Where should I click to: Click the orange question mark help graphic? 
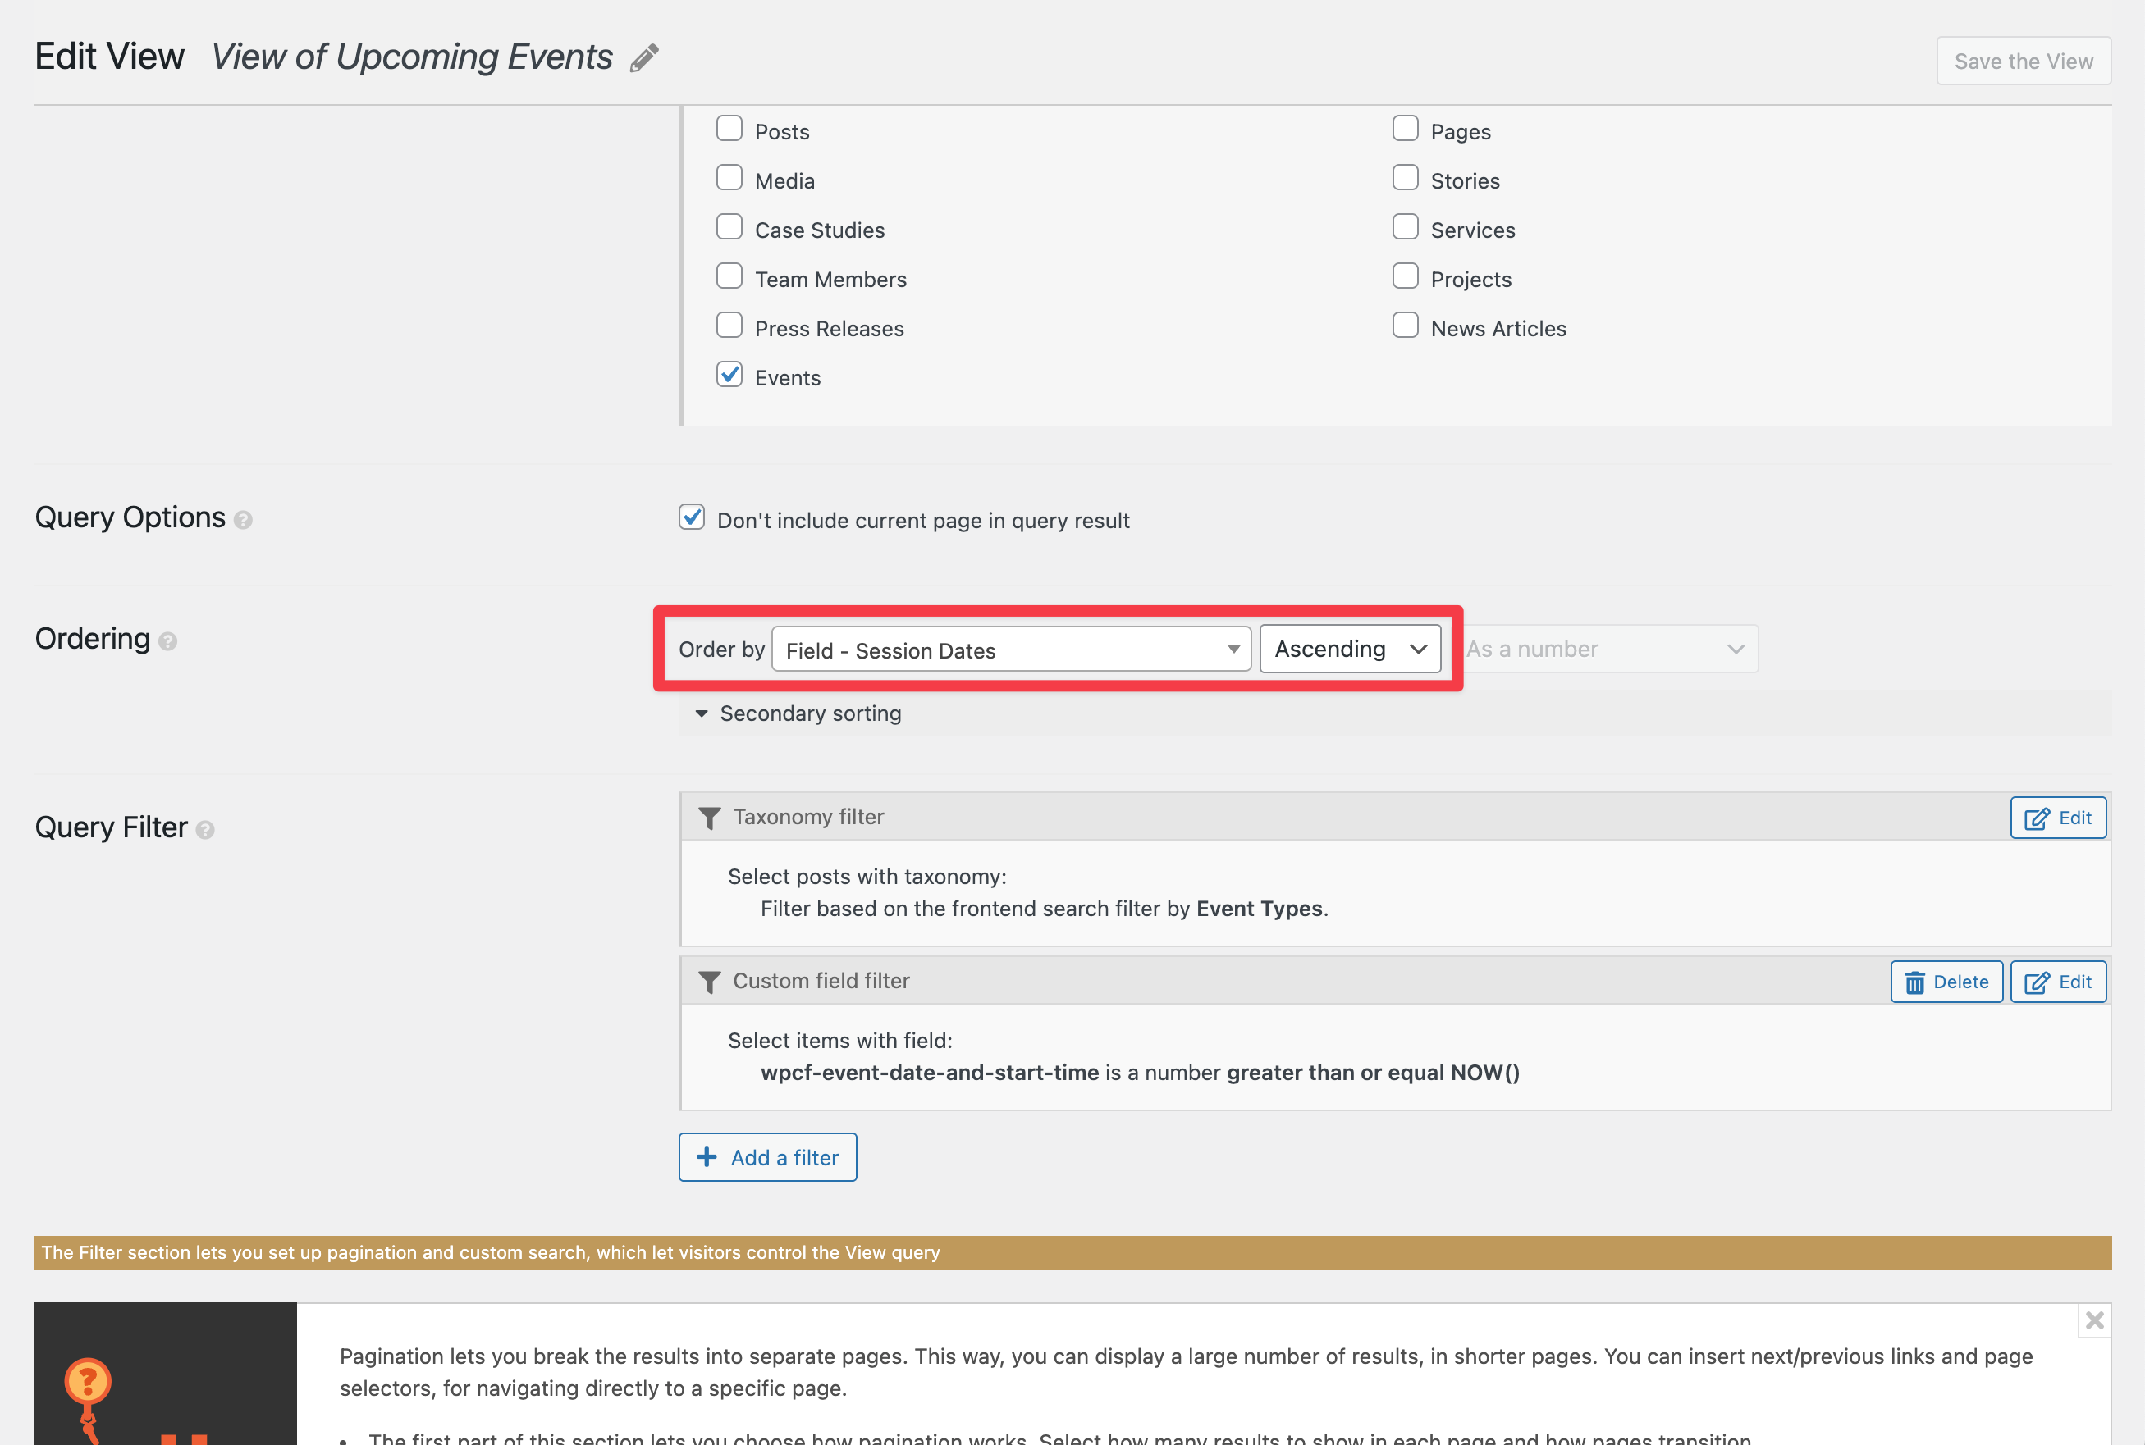click(x=88, y=1383)
